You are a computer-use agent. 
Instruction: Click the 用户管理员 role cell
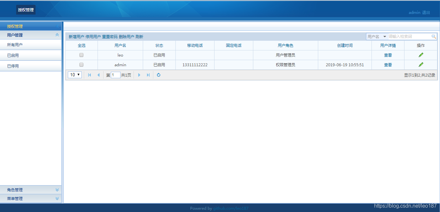tap(286, 55)
